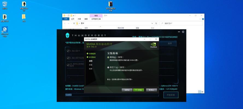243x109 pixels.
Task: Select the 精简 (推荐) express install option
Action: point(108,57)
